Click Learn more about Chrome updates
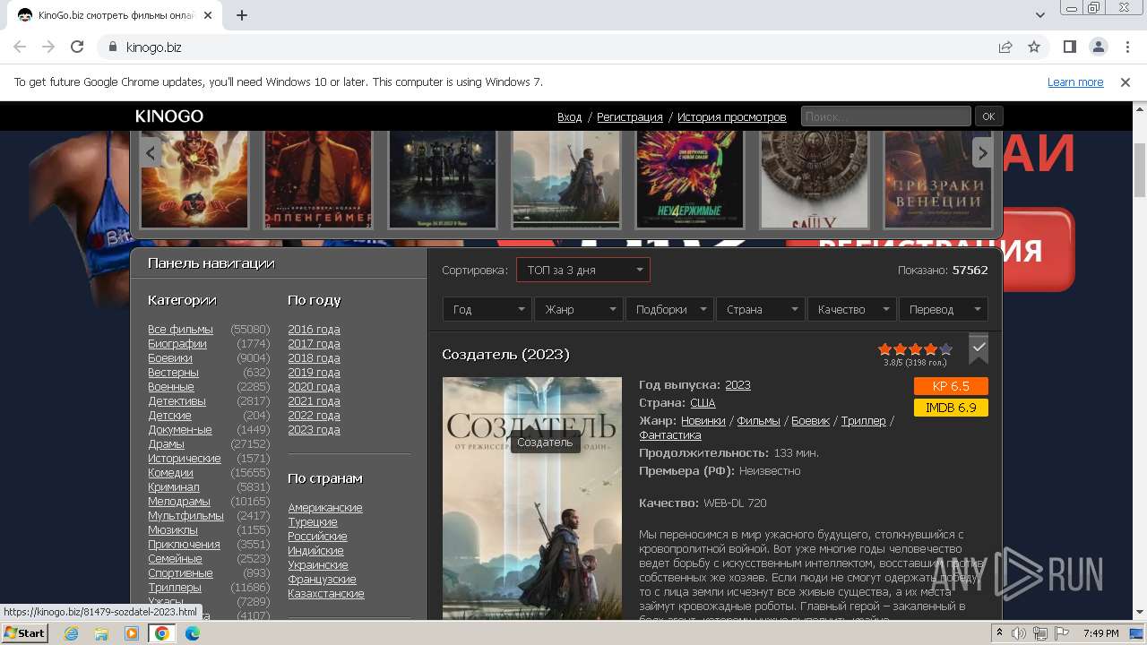Image resolution: width=1147 pixels, height=645 pixels. [x=1075, y=82]
